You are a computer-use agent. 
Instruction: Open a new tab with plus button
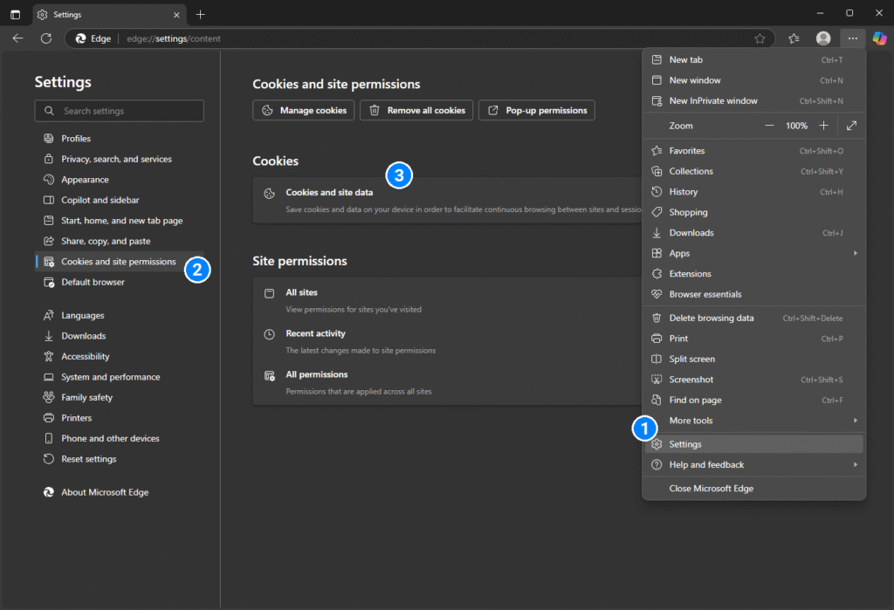click(x=201, y=15)
